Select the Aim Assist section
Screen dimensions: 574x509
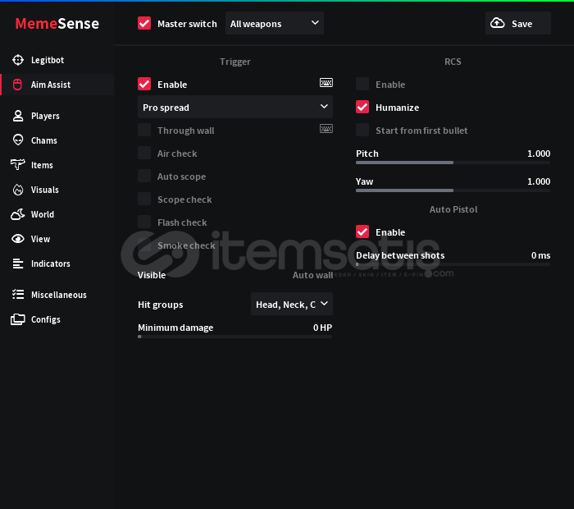click(x=57, y=85)
